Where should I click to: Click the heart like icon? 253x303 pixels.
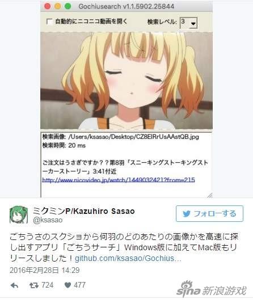tap(68, 285)
